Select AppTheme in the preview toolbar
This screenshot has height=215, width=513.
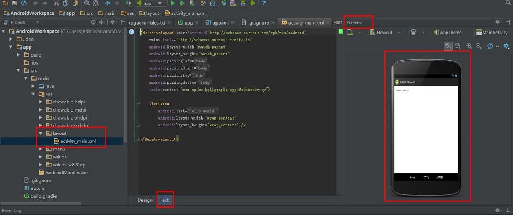click(x=448, y=33)
